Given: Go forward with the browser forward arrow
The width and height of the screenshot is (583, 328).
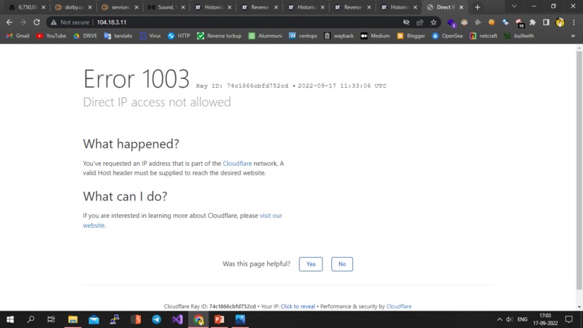Looking at the screenshot, I should [23, 22].
